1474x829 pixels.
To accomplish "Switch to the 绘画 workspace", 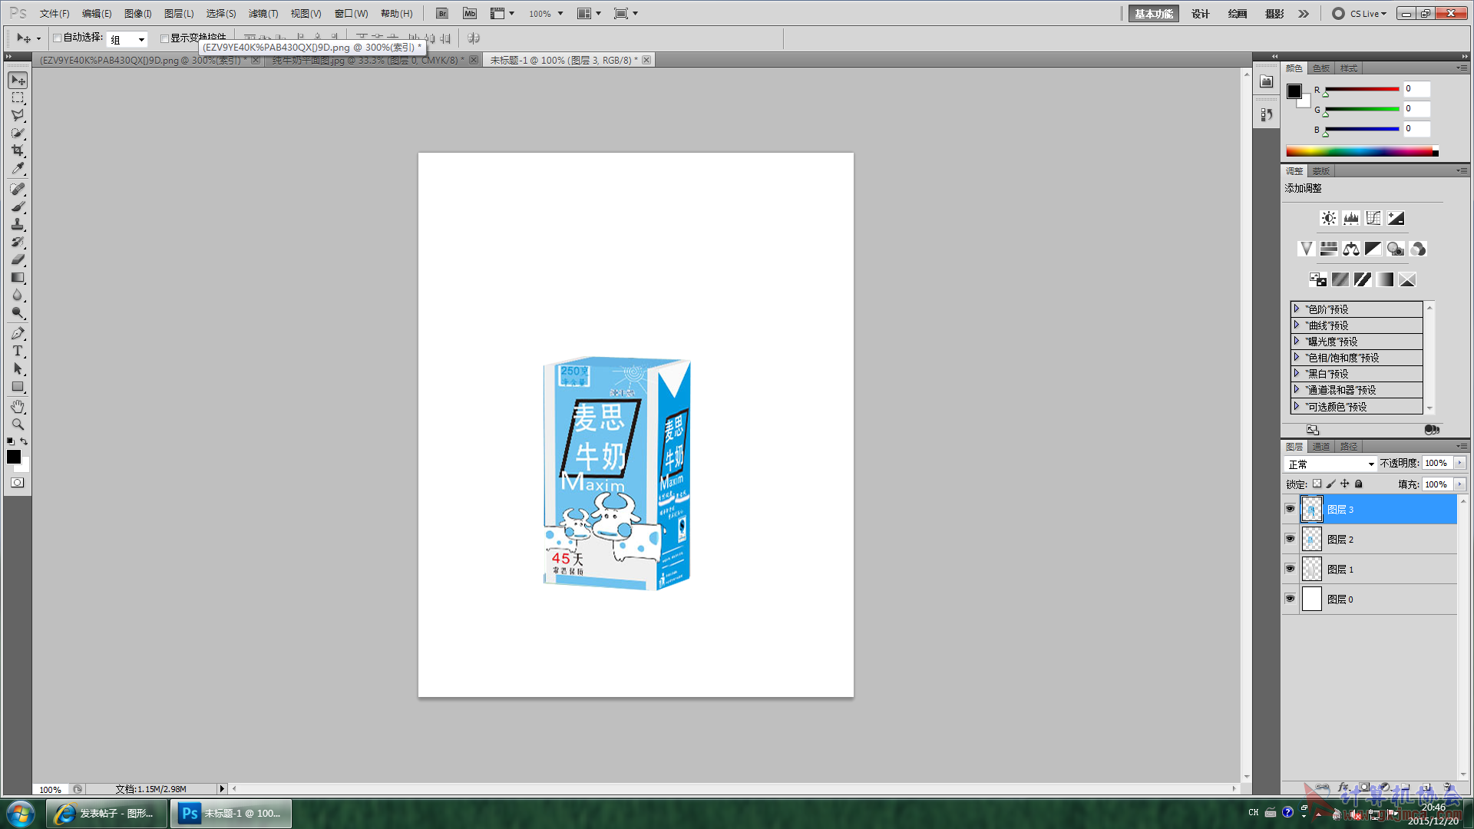I will click(x=1237, y=14).
